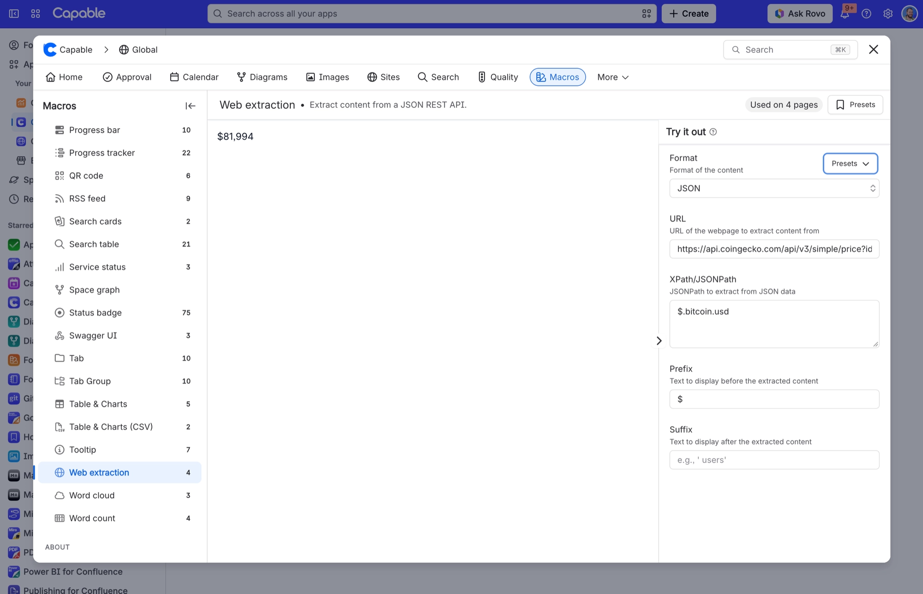Open the Images tab
Viewport: 923px width, 594px height.
pos(327,77)
